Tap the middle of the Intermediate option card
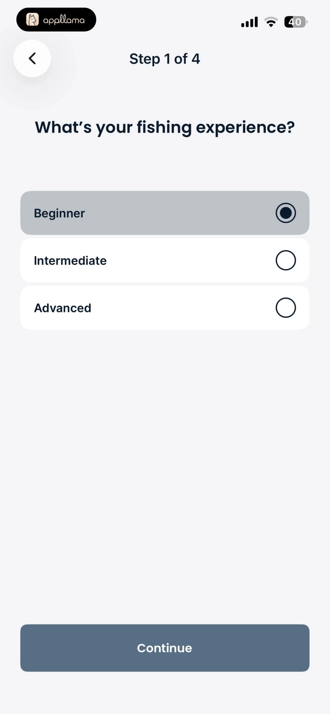330x714 pixels. tap(165, 260)
